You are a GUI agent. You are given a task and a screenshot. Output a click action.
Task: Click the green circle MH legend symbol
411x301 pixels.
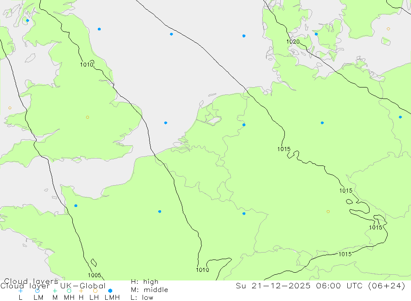click(x=69, y=291)
